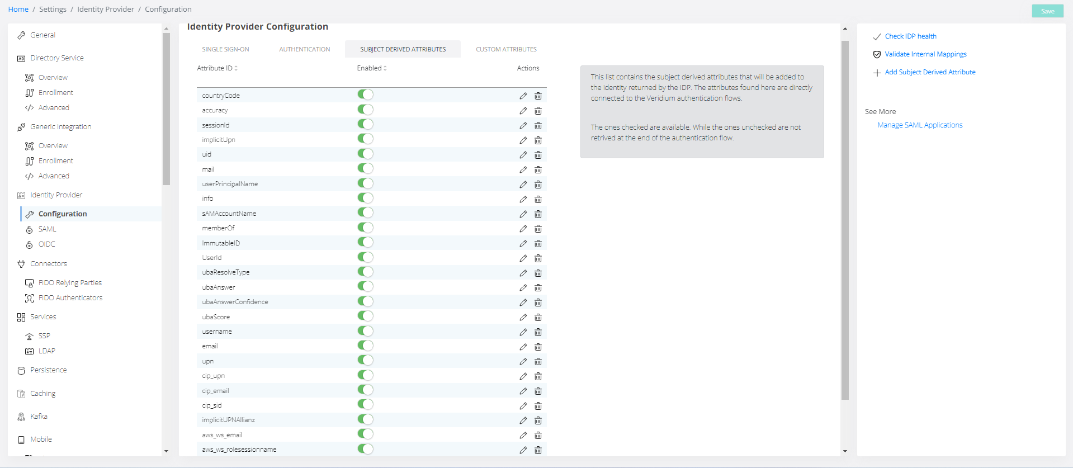Delete the cip_email attribute
Image resolution: width=1073 pixels, height=468 pixels.
click(538, 391)
